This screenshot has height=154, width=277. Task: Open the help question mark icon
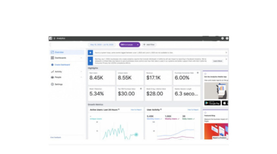coord(227,38)
